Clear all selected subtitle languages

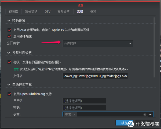click(145, 115)
